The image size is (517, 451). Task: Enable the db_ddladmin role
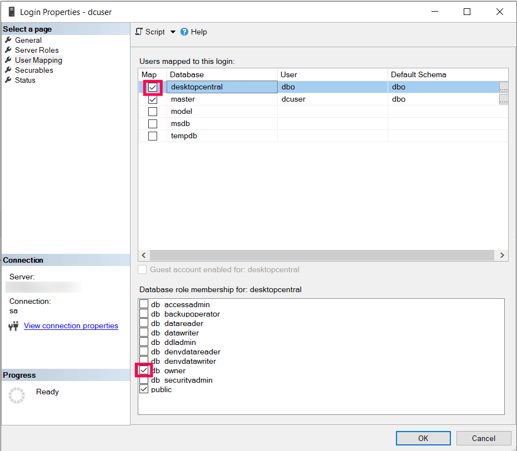click(144, 342)
